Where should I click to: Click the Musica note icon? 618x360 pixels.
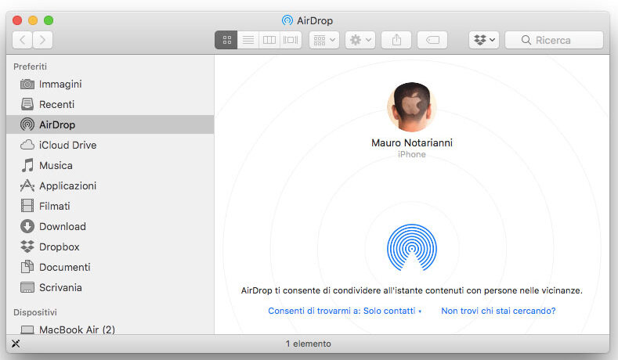pyautogui.click(x=27, y=165)
